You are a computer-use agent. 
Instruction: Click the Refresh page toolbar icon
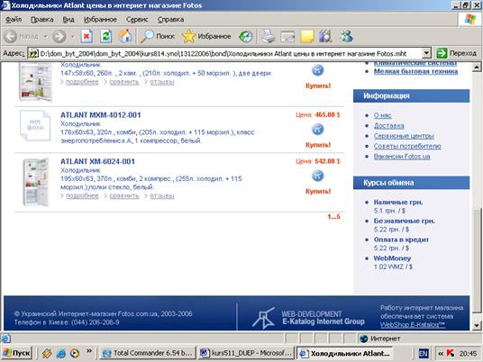[105, 36]
